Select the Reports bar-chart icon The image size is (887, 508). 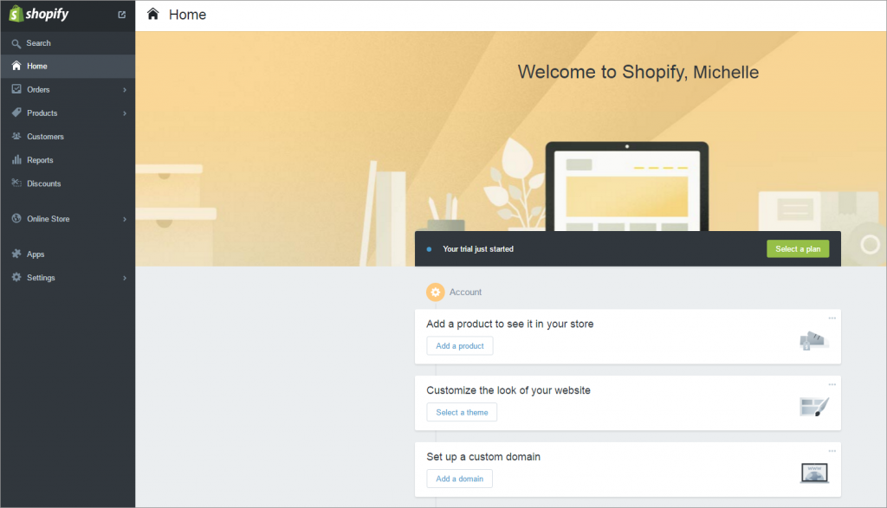point(16,159)
